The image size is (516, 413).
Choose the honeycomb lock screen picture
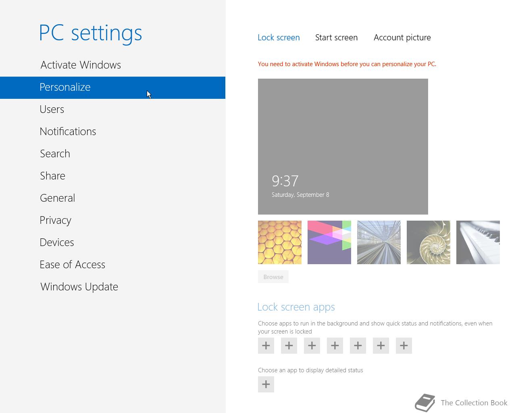(x=280, y=242)
